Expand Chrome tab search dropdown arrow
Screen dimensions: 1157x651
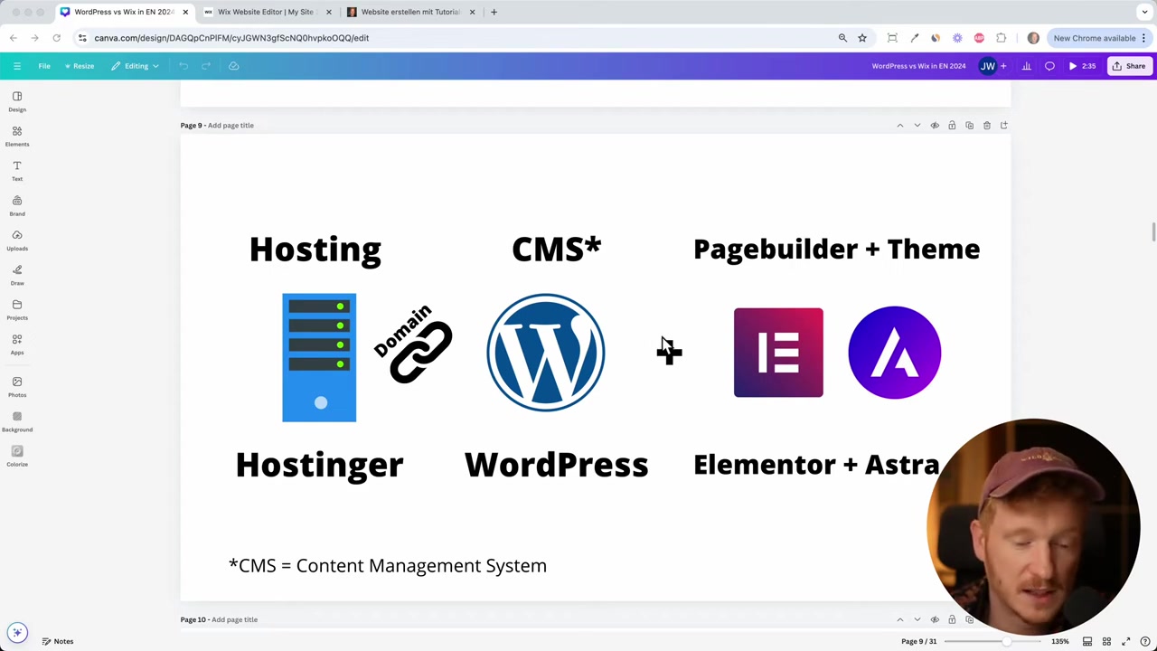pyautogui.click(x=1144, y=13)
